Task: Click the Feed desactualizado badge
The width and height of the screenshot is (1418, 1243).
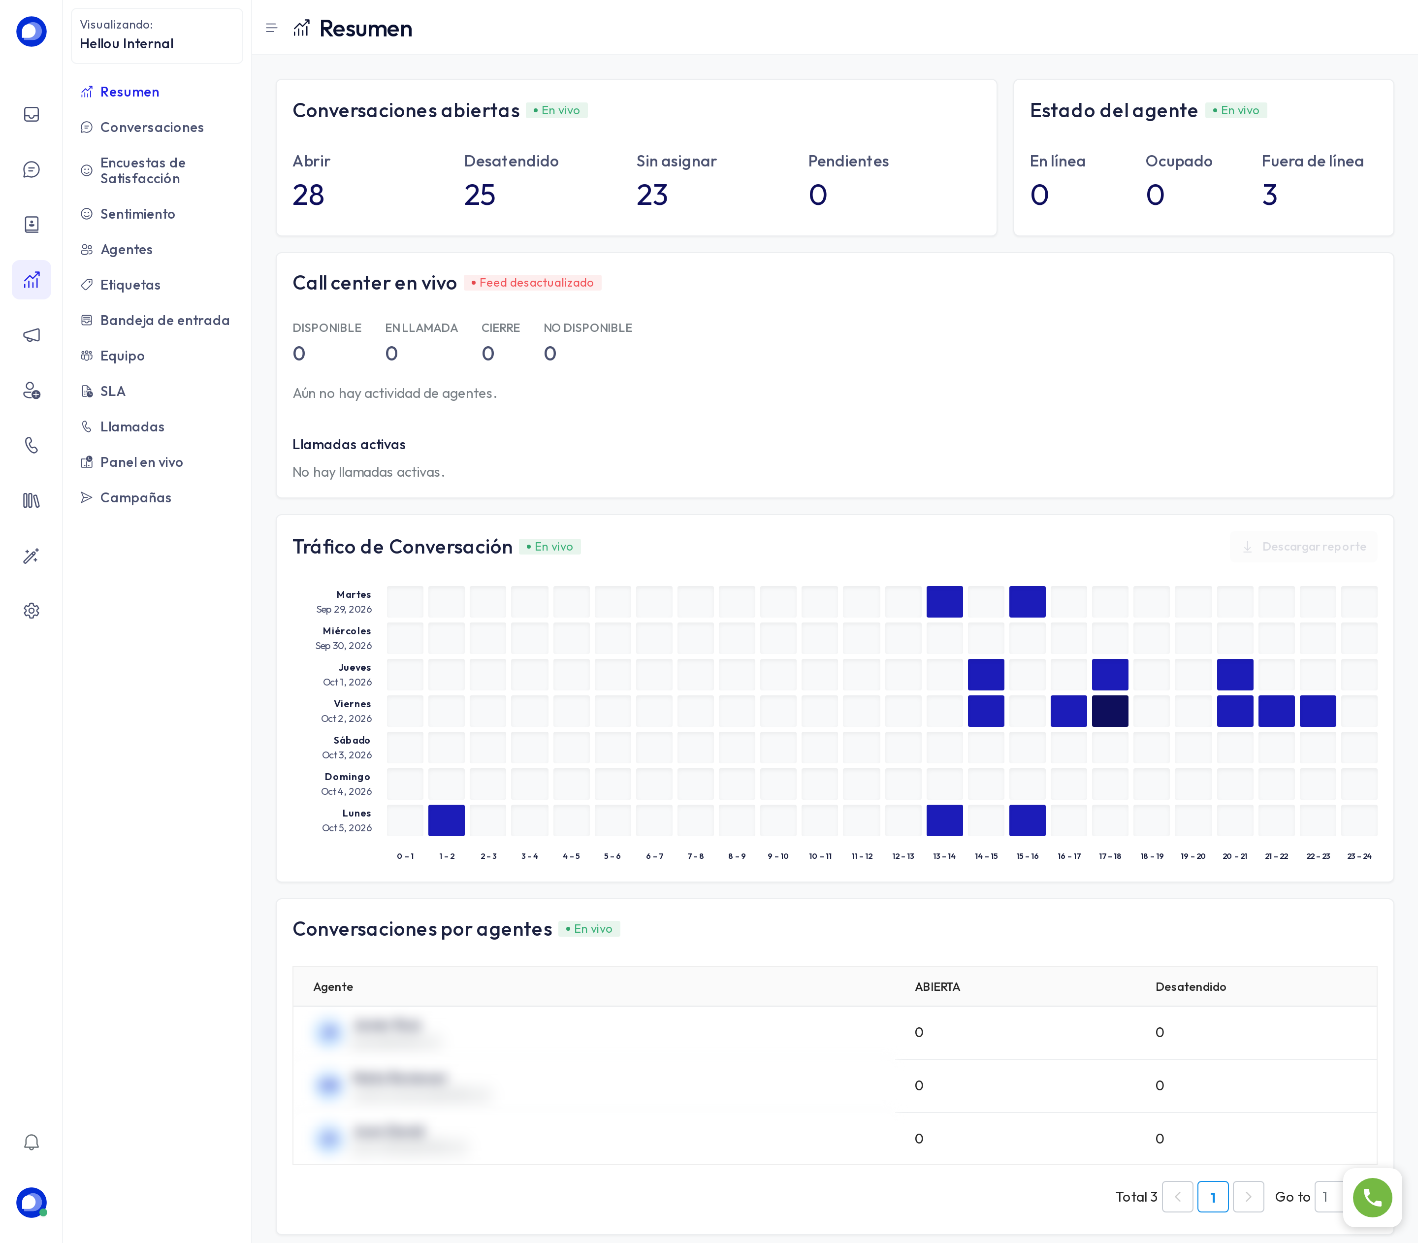Action: [x=533, y=282]
